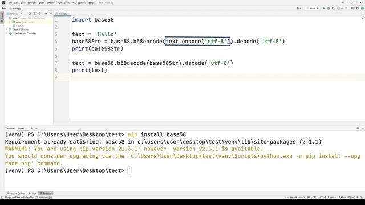365x205 pixels.
Task: Click the test project breadcrumb
Action: click(4, 8)
